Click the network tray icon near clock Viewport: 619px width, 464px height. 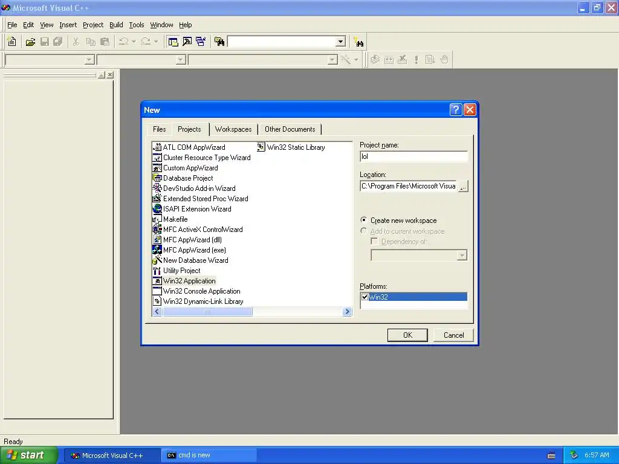coord(574,456)
